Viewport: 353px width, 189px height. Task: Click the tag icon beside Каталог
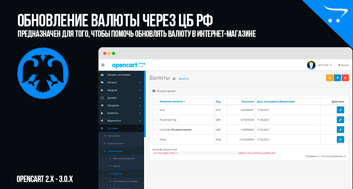click(102, 83)
